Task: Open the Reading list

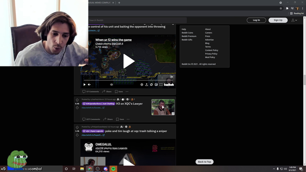Action: pyautogui.click(x=297, y=13)
